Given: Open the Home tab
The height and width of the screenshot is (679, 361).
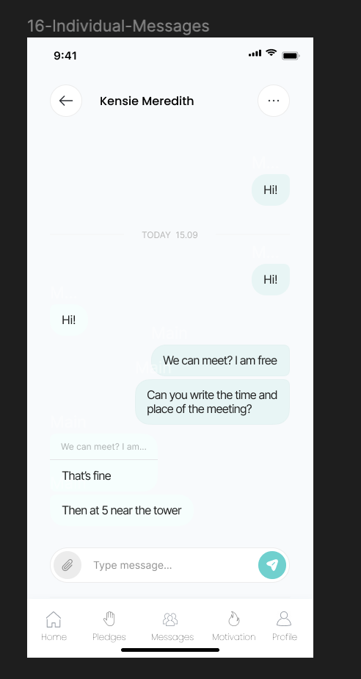Looking at the screenshot, I should [54, 626].
